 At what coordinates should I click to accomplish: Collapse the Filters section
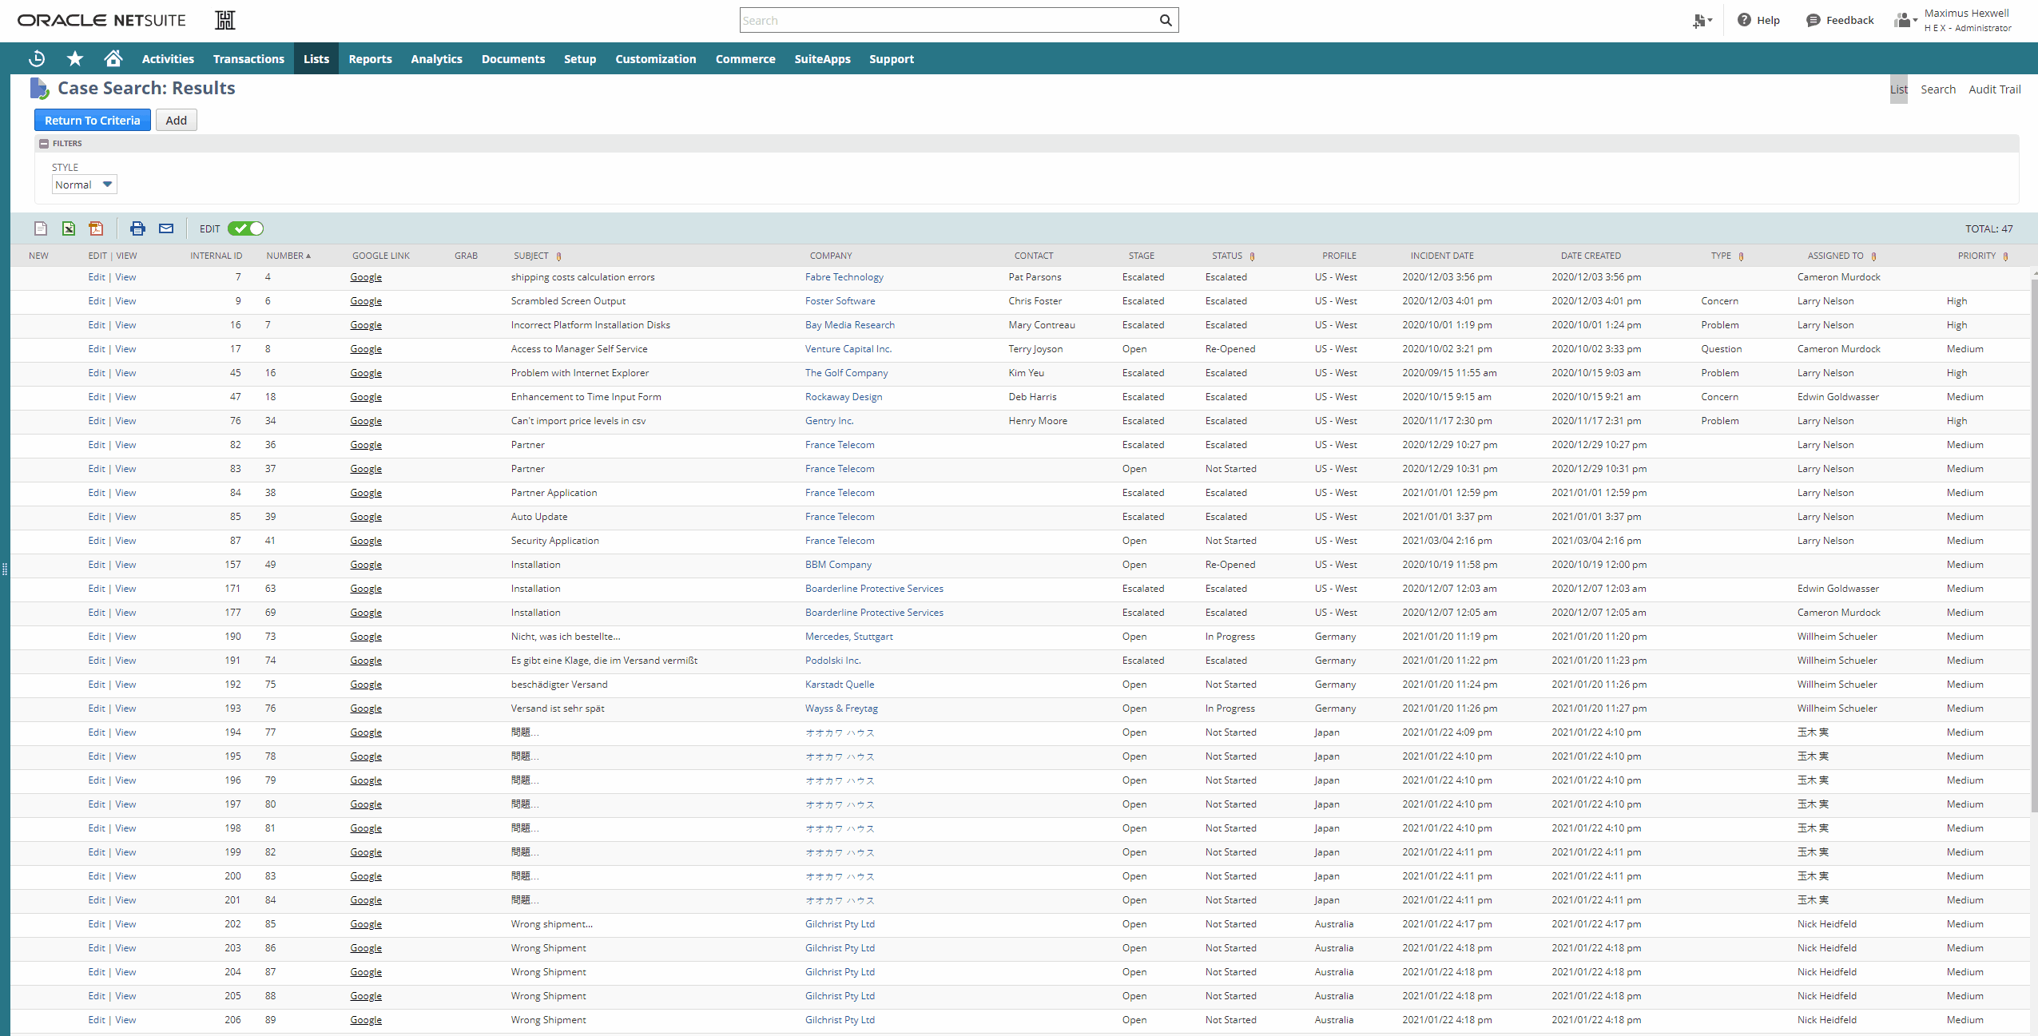click(x=44, y=144)
